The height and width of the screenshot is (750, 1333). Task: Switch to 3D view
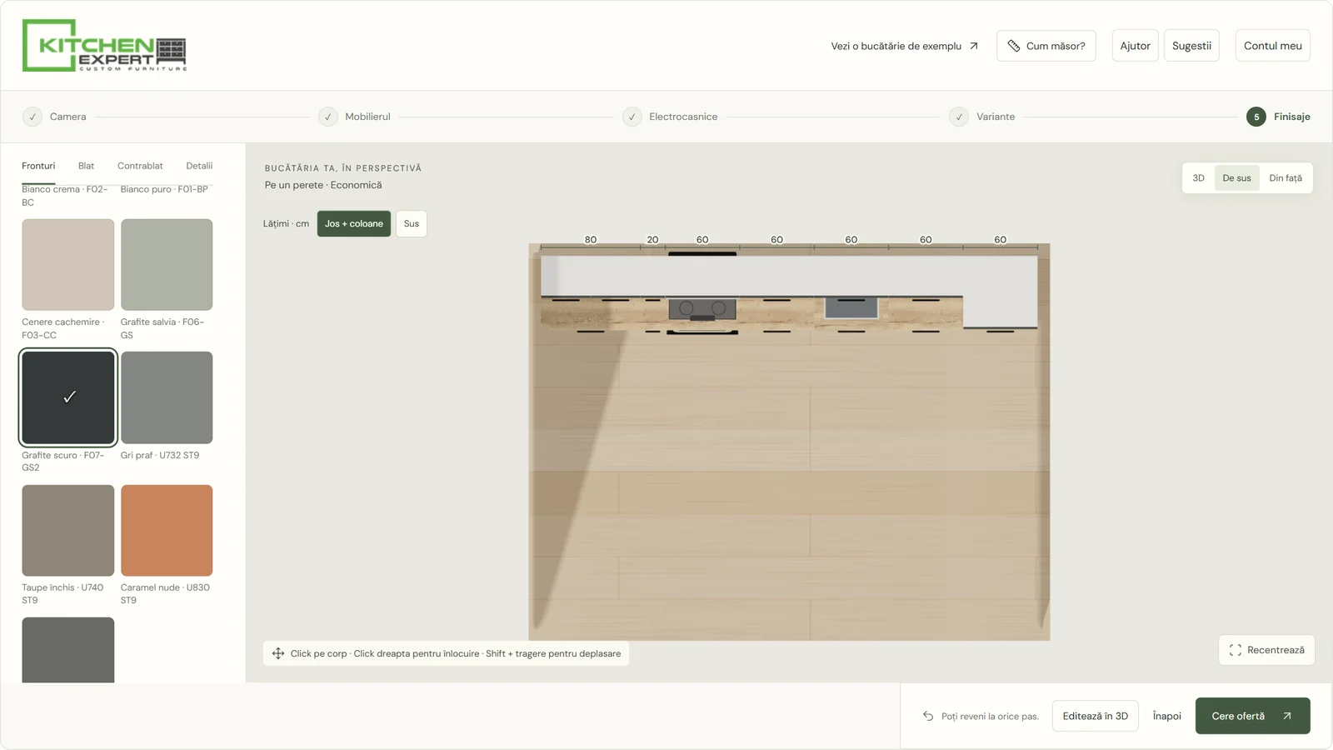tap(1198, 178)
